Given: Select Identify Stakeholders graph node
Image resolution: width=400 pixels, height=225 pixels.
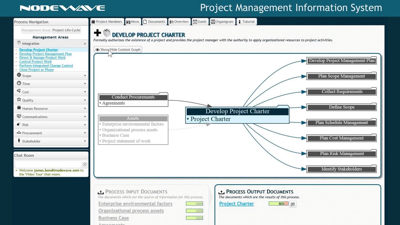Looking at the screenshot, I should pos(342,169).
